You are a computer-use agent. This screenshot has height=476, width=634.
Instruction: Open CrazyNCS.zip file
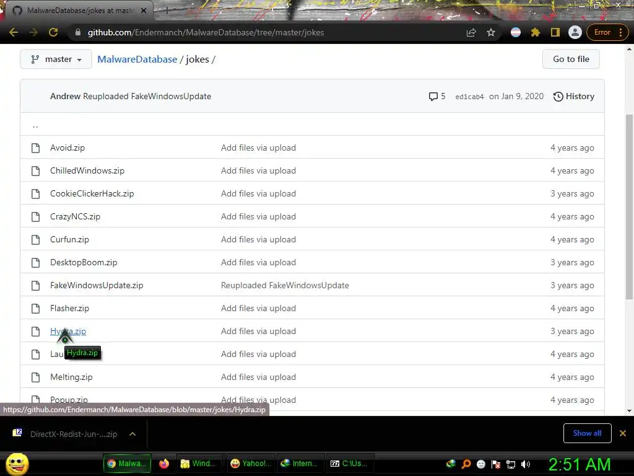(75, 216)
